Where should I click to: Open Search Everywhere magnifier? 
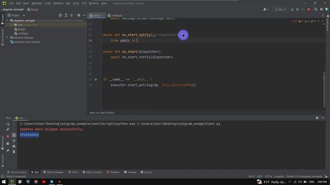pyautogui.click(x=316, y=9)
